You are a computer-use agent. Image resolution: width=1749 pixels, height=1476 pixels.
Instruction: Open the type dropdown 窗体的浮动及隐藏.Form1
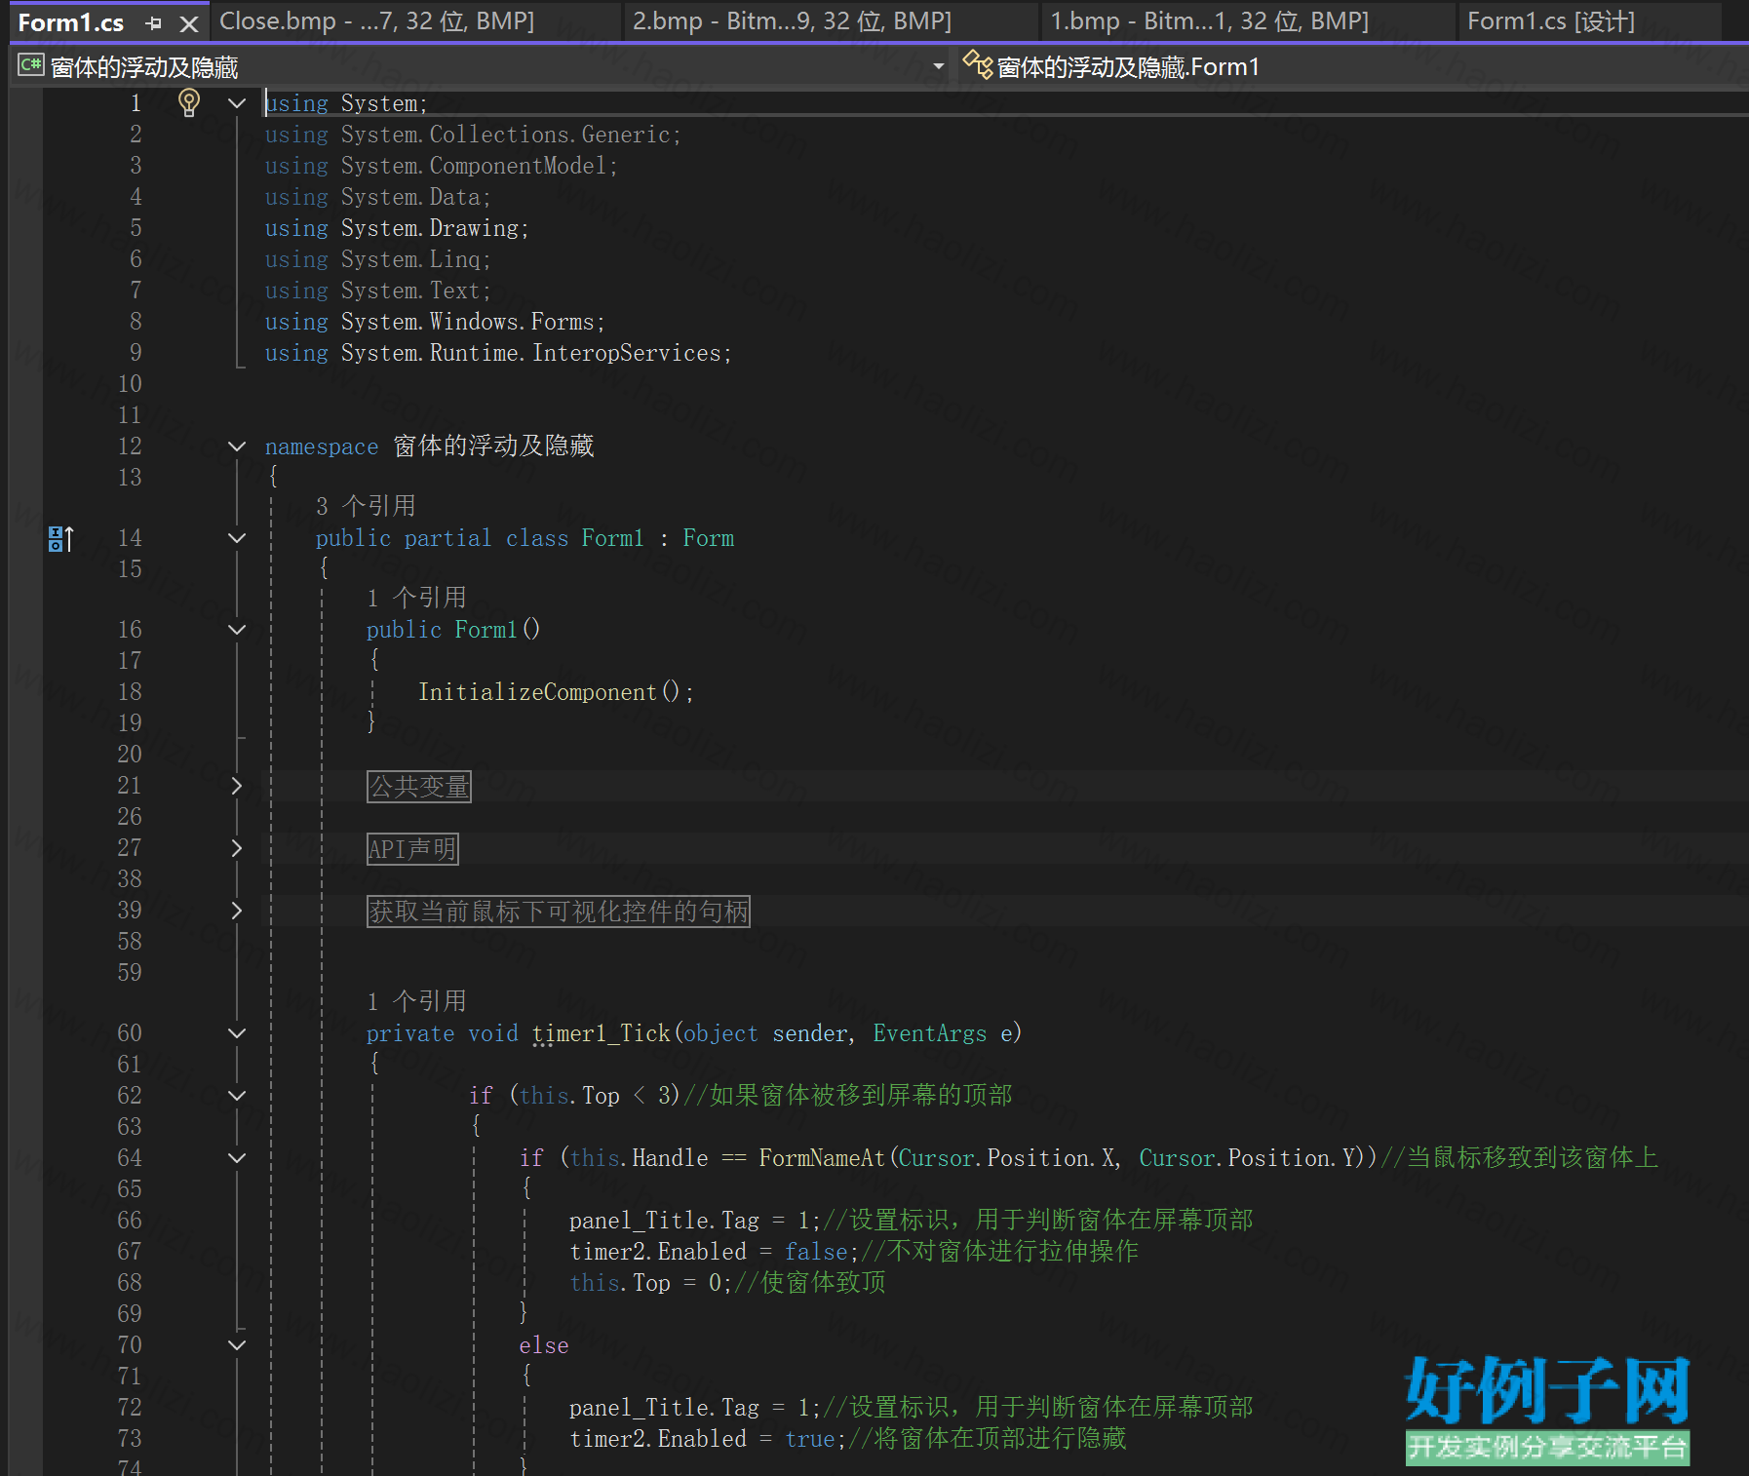pyautogui.click(x=1355, y=66)
